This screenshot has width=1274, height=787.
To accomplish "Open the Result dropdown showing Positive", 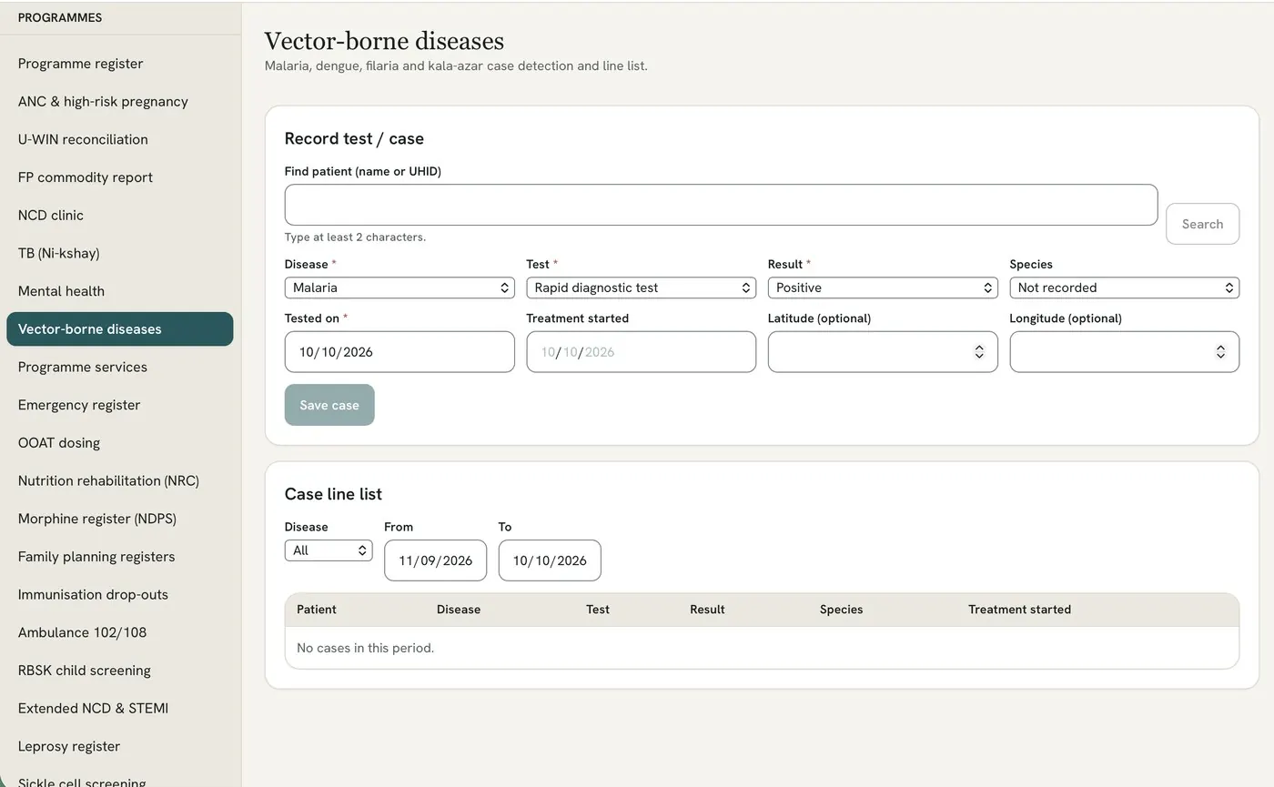I will (x=883, y=288).
